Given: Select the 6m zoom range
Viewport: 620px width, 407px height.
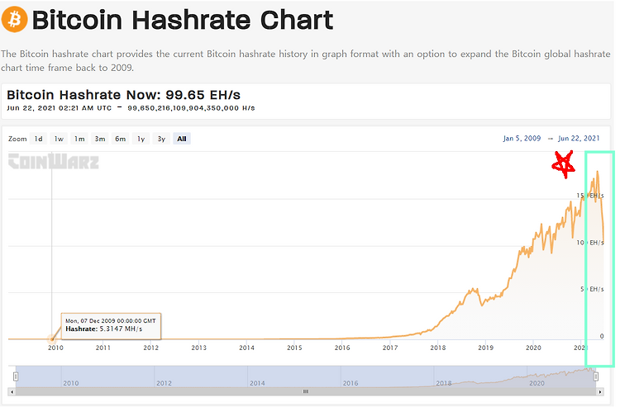Looking at the screenshot, I should 121,139.
